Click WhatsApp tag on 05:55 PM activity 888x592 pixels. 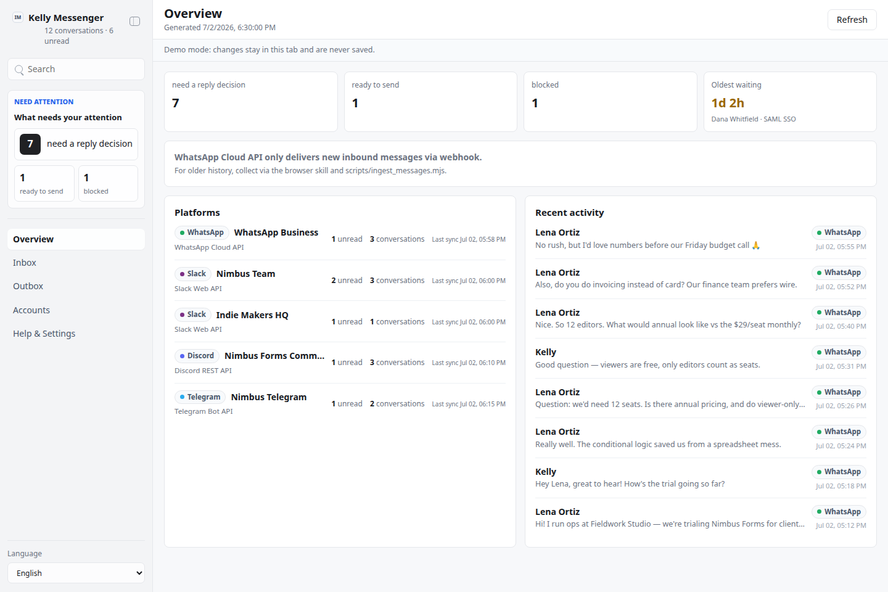(x=839, y=232)
